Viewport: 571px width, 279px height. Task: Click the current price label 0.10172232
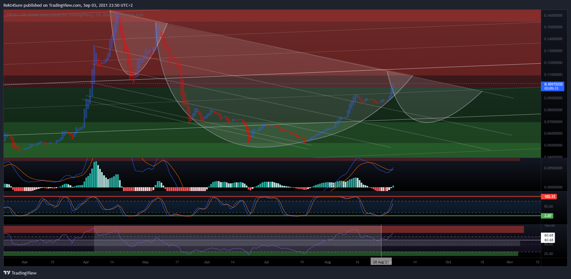tap(553, 84)
